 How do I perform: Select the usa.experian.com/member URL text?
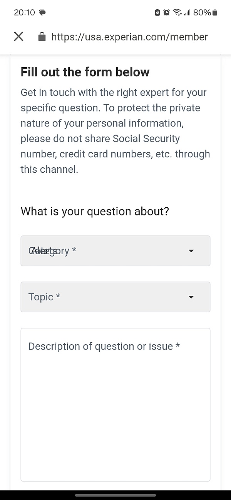click(129, 37)
